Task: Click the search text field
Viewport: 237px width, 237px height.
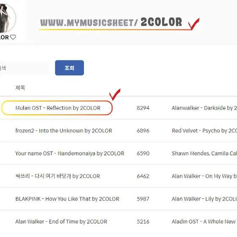Action: (x=24, y=68)
